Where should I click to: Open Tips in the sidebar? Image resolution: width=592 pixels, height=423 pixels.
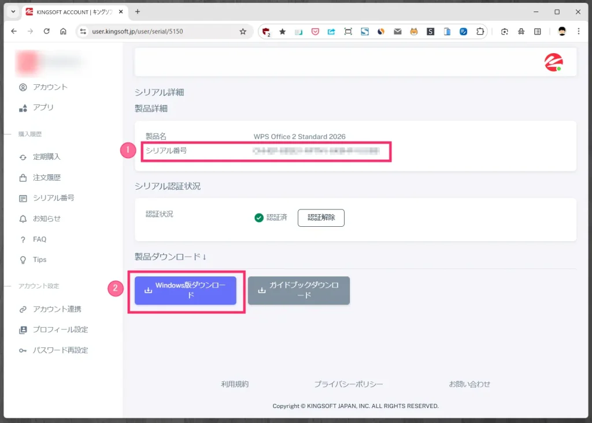pyautogui.click(x=33, y=260)
